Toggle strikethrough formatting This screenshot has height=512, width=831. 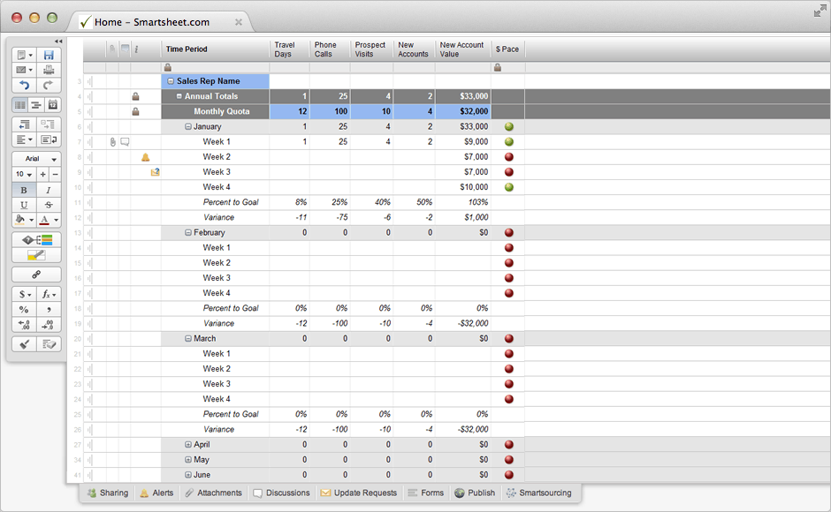coord(49,205)
